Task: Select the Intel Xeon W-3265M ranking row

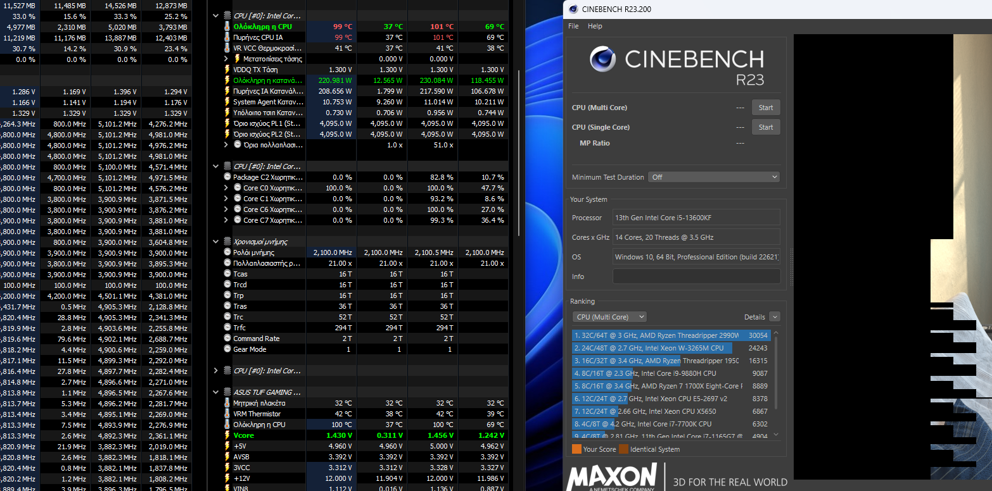Action: [671, 348]
